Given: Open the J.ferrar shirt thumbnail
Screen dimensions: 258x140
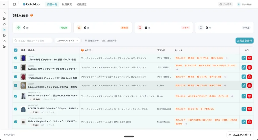Looking at the screenshot, I should 23,58.
